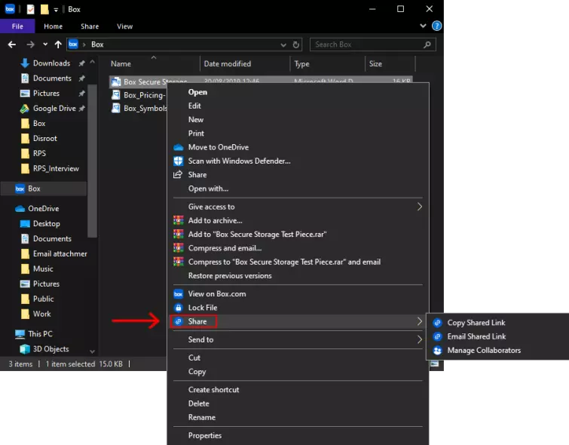This screenshot has height=445, width=569.
Task: Expand the Send to submenu
Action: click(298, 339)
